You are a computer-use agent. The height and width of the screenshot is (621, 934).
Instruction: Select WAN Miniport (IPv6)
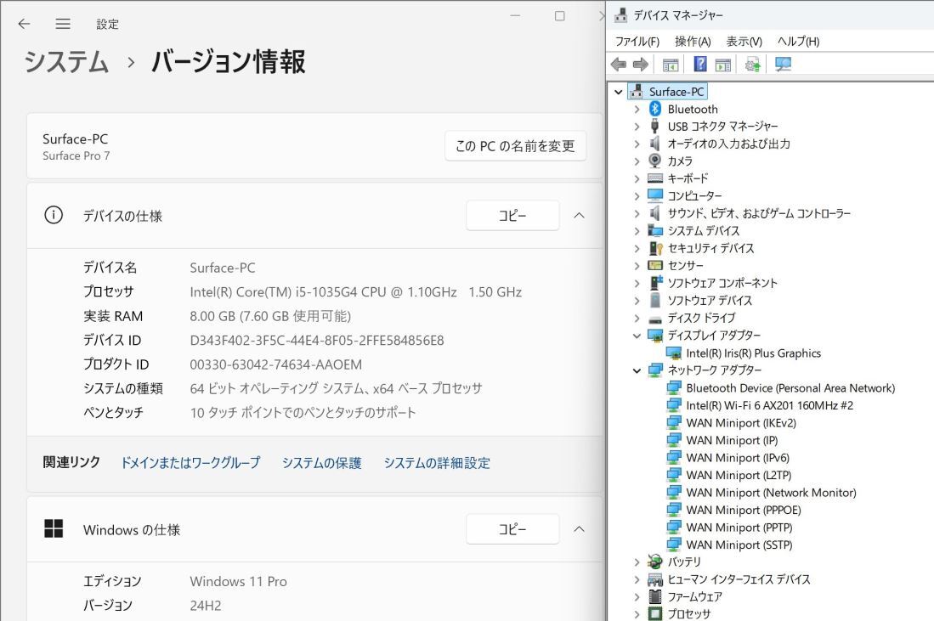(738, 458)
